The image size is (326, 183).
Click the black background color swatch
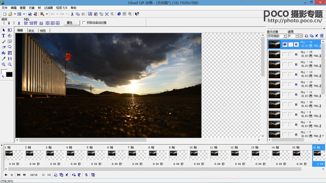tap(9, 74)
